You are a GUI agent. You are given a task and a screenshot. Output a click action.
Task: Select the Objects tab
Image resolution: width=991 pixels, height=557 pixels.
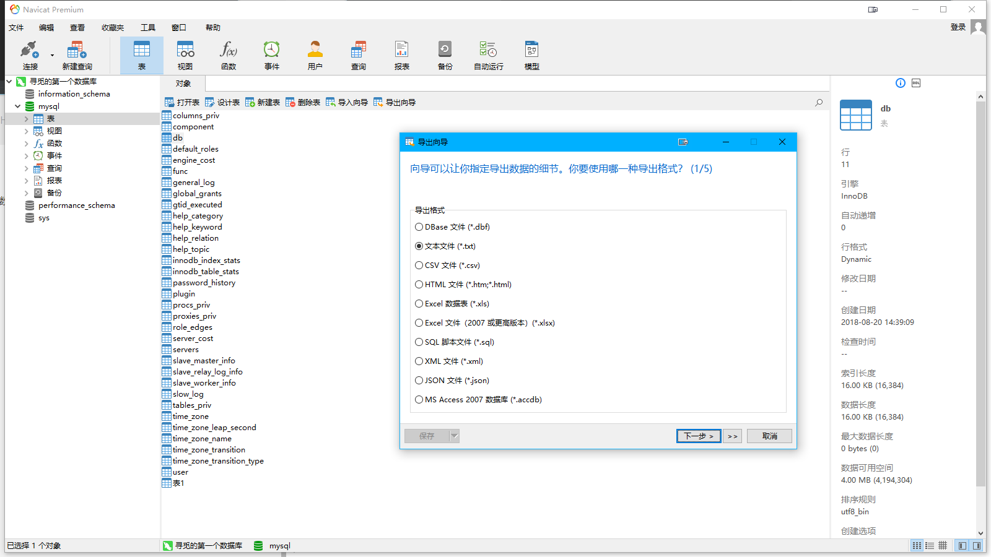183,84
